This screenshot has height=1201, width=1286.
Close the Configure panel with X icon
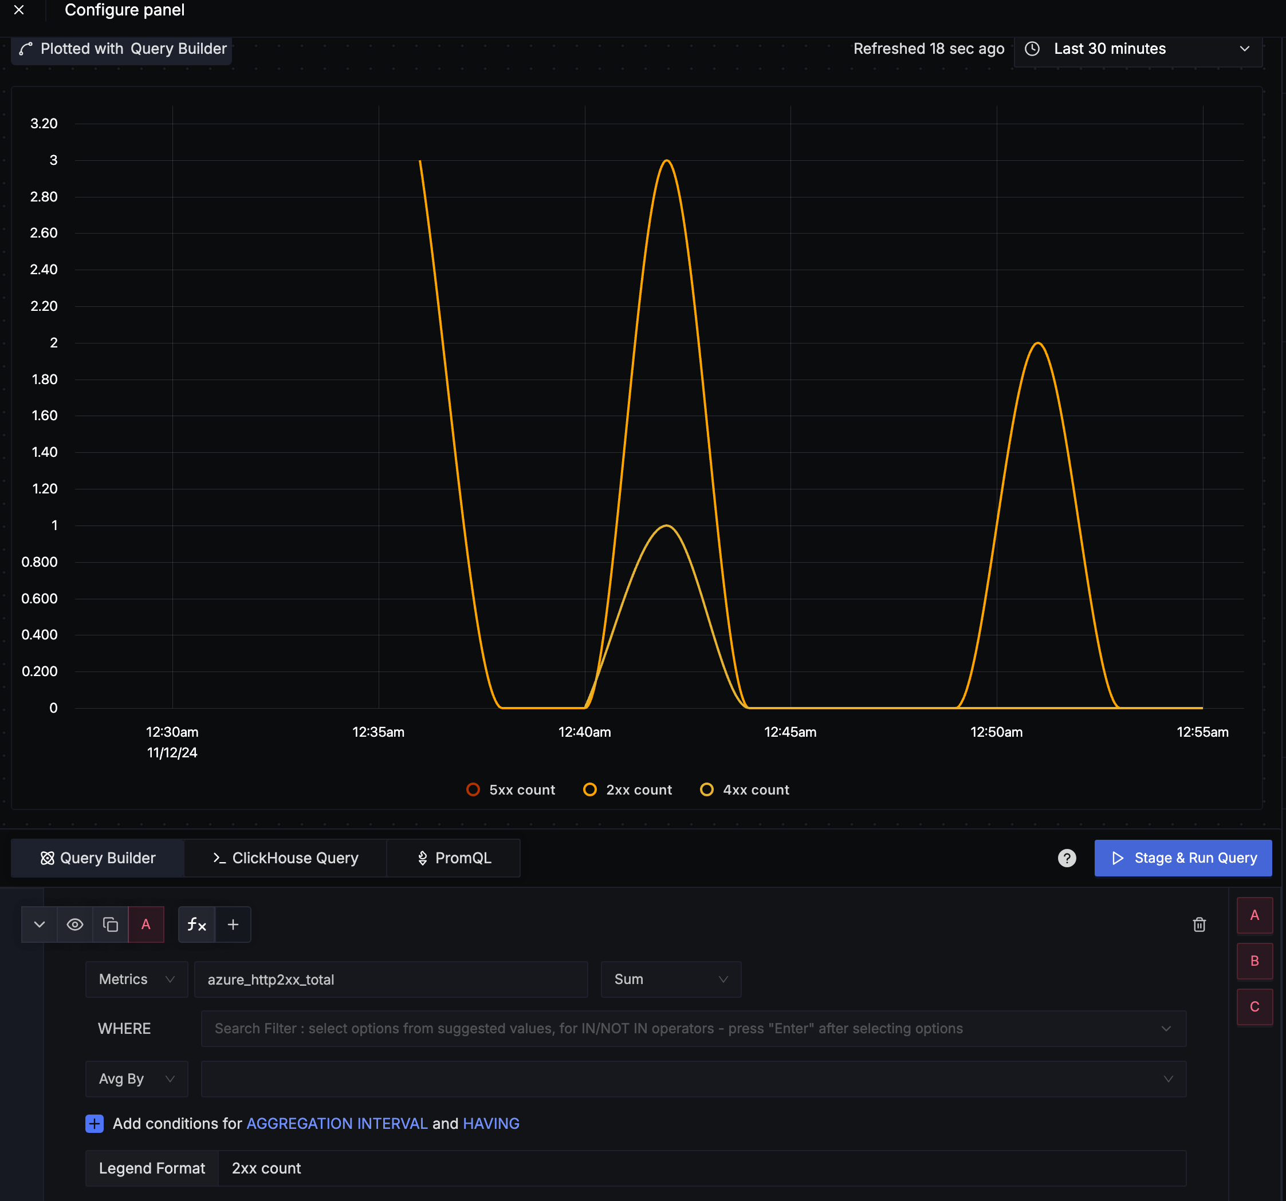19,10
